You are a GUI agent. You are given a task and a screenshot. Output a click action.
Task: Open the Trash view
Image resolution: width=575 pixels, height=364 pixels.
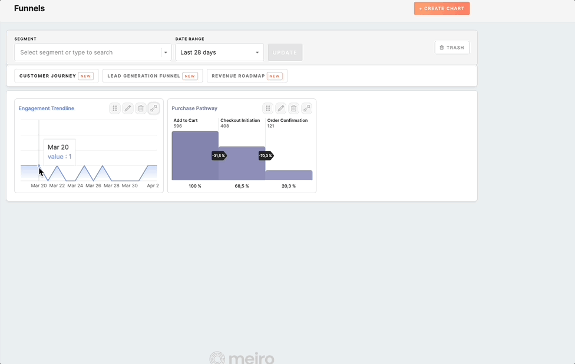pyautogui.click(x=452, y=48)
